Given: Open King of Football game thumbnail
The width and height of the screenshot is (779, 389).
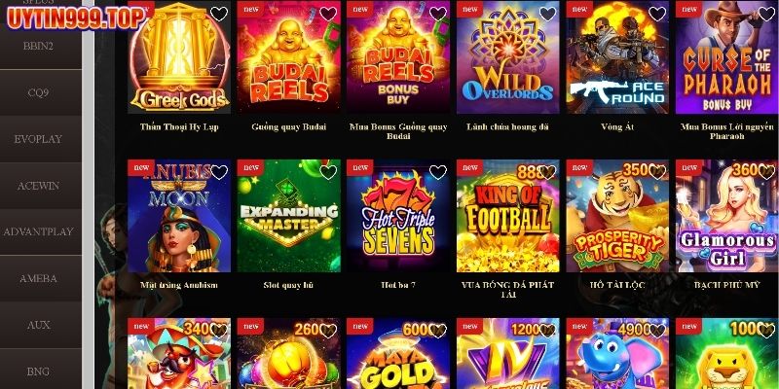Looking at the screenshot, I should (507, 216).
